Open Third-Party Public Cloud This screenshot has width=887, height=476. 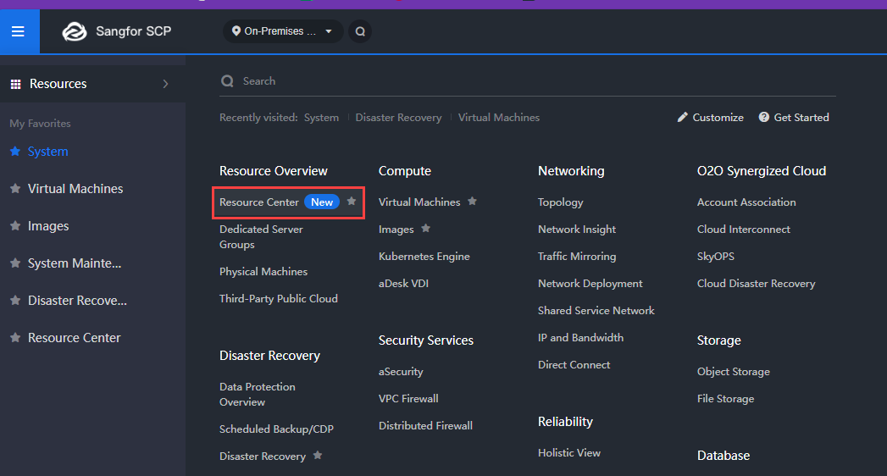(279, 299)
